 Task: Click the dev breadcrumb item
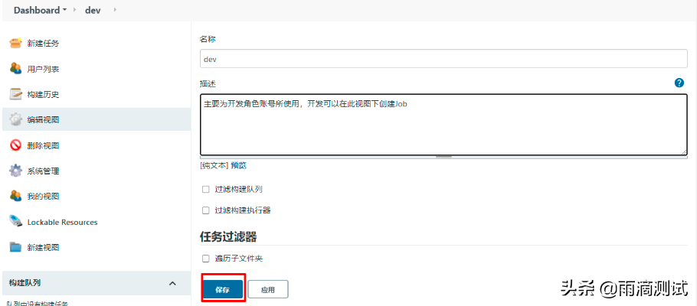pyautogui.click(x=93, y=10)
